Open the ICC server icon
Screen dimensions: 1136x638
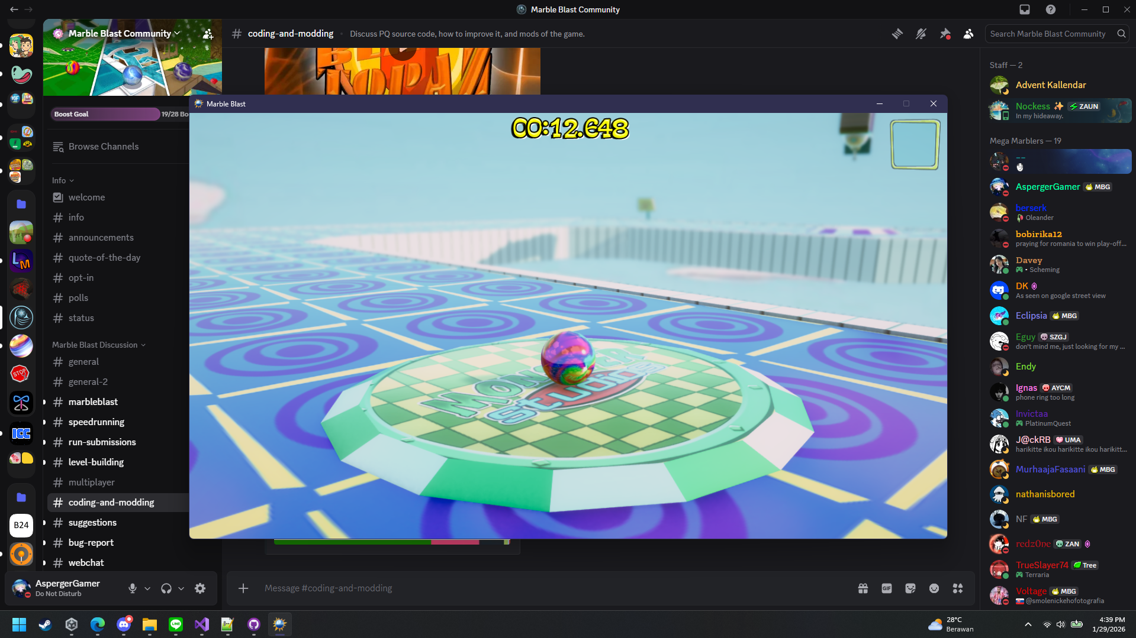tap(21, 434)
